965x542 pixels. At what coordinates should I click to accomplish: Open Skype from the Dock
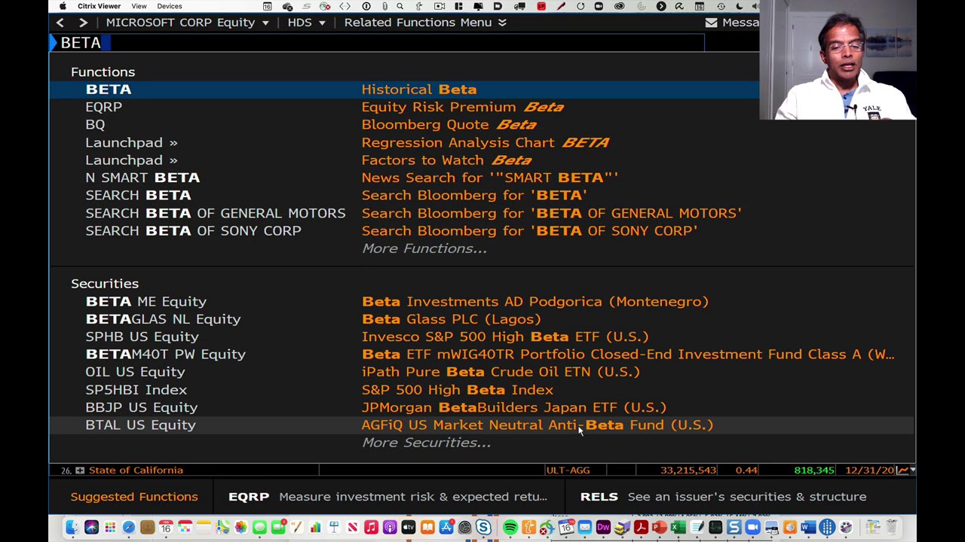(483, 528)
